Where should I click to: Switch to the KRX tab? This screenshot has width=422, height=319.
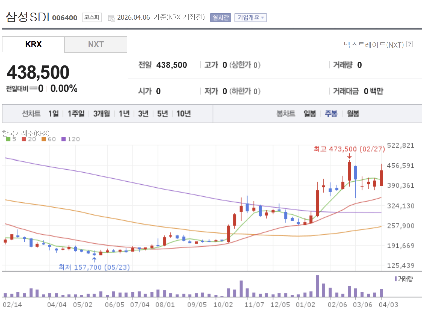point(33,44)
